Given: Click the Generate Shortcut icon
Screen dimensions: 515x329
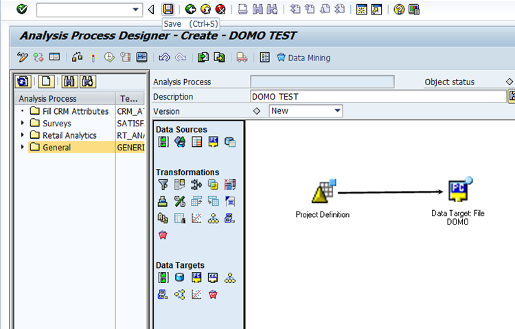Looking at the screenshot, I should (x=376, y=10).
